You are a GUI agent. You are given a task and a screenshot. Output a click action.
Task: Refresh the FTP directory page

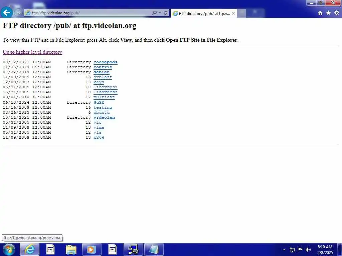coord(165,13)
